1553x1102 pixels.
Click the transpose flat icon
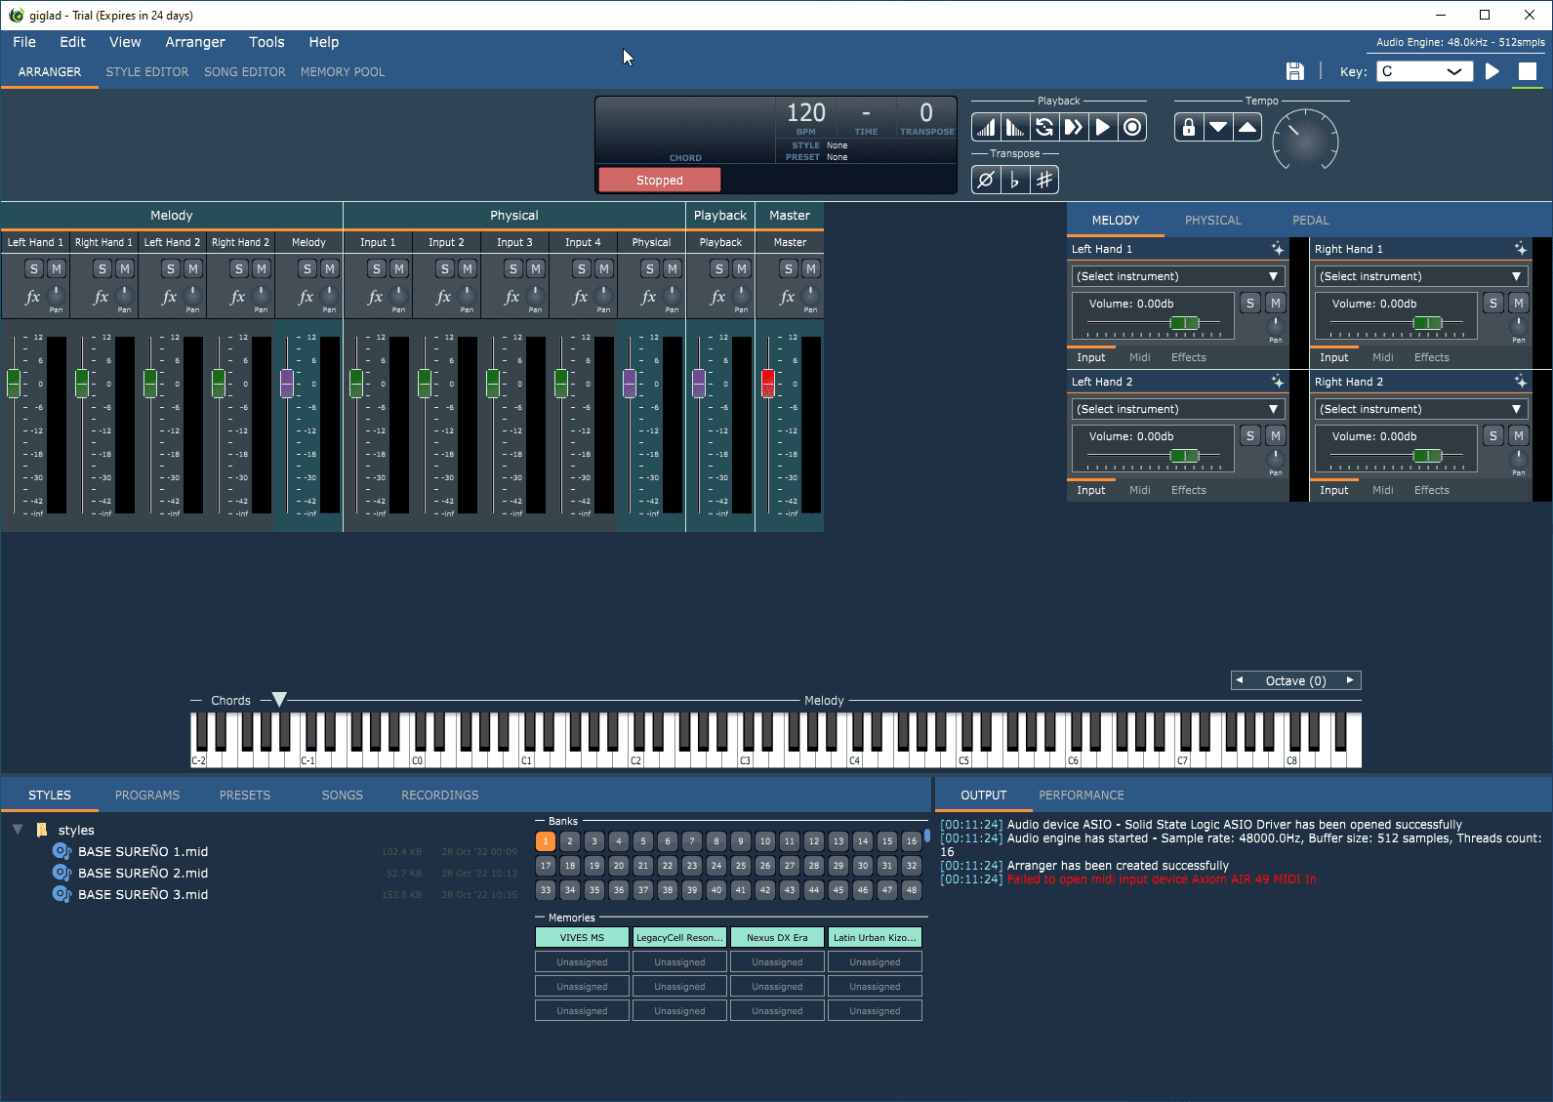click(x=1015, y=180)
